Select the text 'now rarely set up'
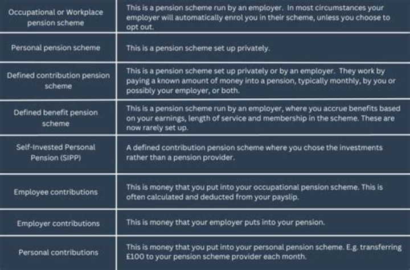The image size is (410, 270). 157,127
